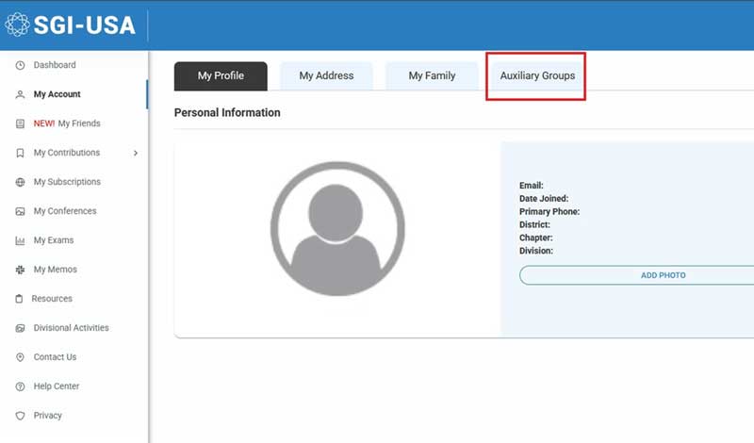Click the bookmark icon beside My Contributions
Image resolution: width=754 pixels, height=443 pixels.
(20, 153)
